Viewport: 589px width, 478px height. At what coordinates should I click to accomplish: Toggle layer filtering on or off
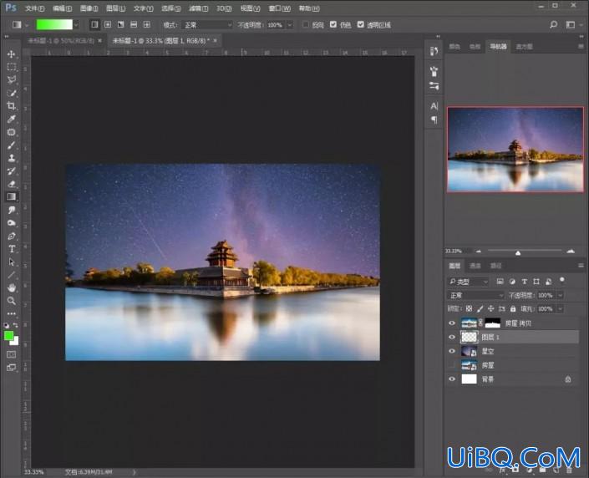pyautogui.click(x=562, y=280)
